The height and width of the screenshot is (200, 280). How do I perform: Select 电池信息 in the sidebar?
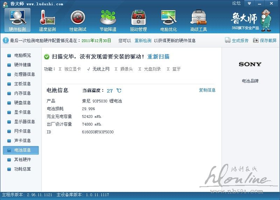coord(21,150)
